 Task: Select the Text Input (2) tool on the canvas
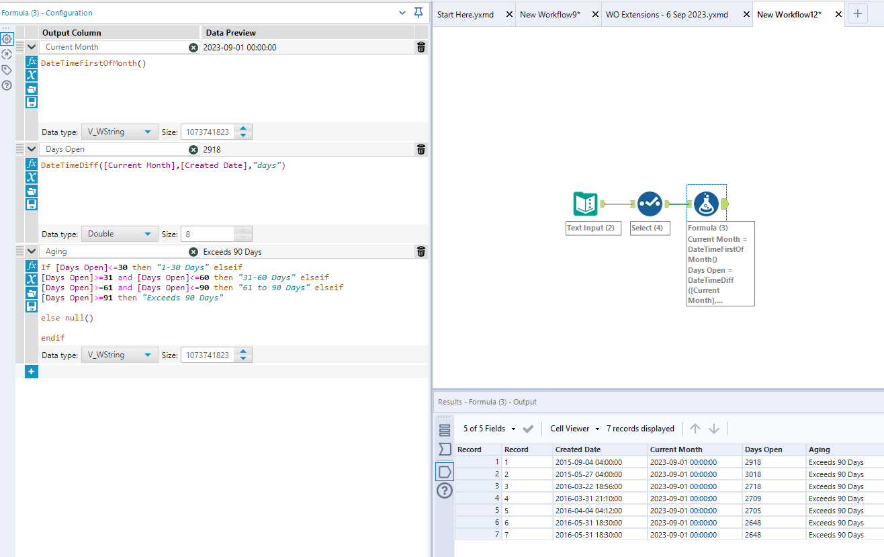pyautogui.click(x=585, y=202)
